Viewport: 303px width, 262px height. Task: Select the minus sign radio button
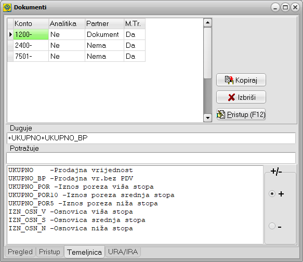click(x=272, y=226)
